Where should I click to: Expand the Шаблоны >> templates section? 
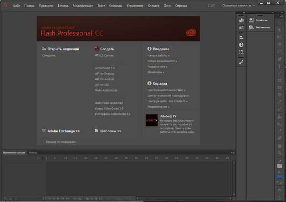pyautogui.click(x=111, y=131)
